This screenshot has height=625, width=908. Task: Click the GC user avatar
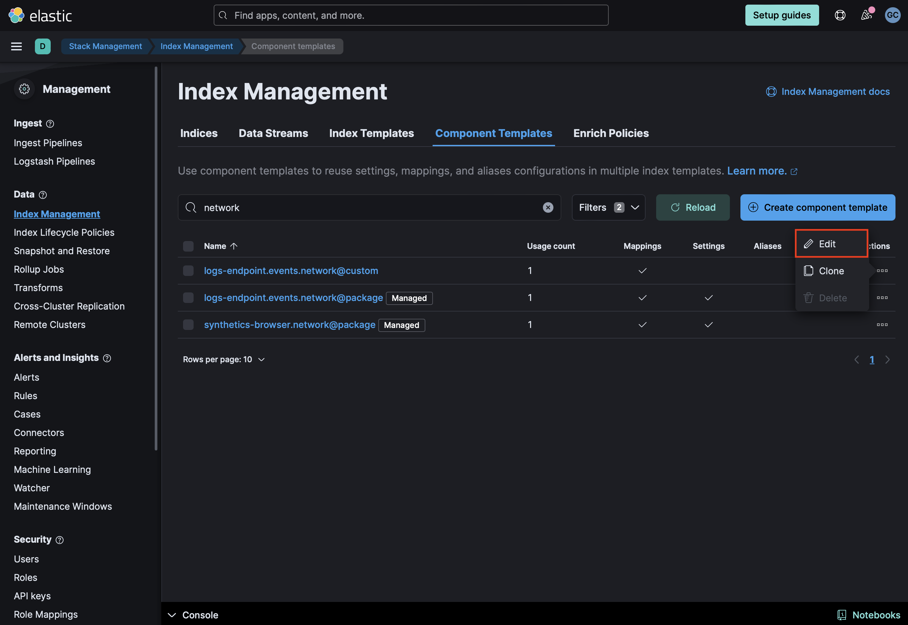pyautogui.click(x=892, y=15)
